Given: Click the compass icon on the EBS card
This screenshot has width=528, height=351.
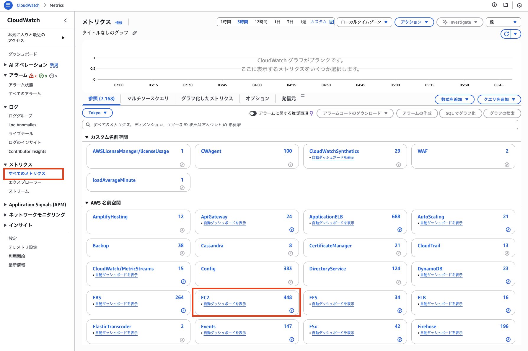Looking at the screenshot, I should tap(183, 310).
